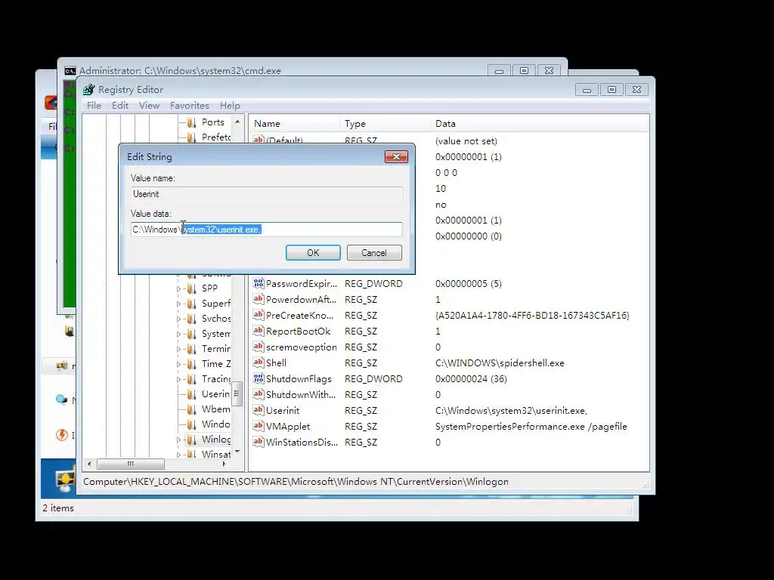Select the Superf key folder icon
Image resolution: width=774 pixels, height=580 pixels.
191,304
